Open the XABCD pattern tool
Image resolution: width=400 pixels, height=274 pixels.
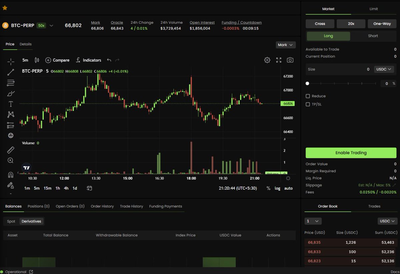tap(10, 114)
